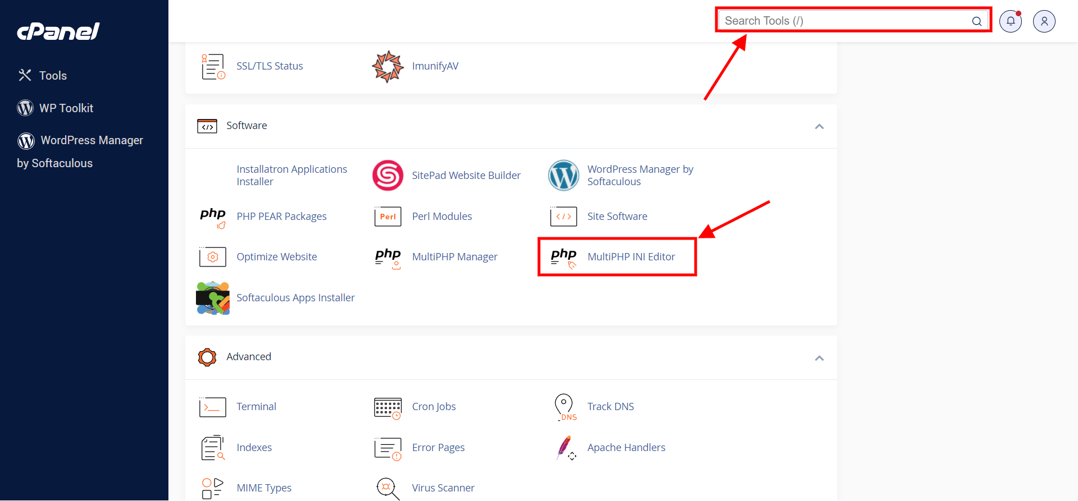The height and width of the screenshot is (501, 1078).
Task: Open Optimize Website link
Action: pos(277,257)
